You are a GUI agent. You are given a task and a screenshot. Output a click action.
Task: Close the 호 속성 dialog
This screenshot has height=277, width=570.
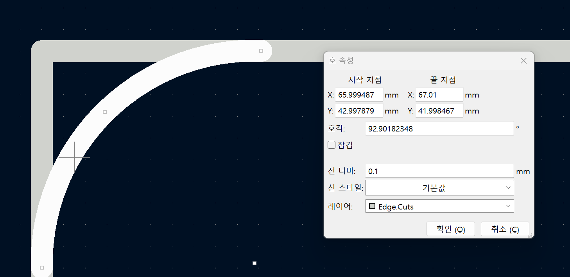tap(524, 61)
